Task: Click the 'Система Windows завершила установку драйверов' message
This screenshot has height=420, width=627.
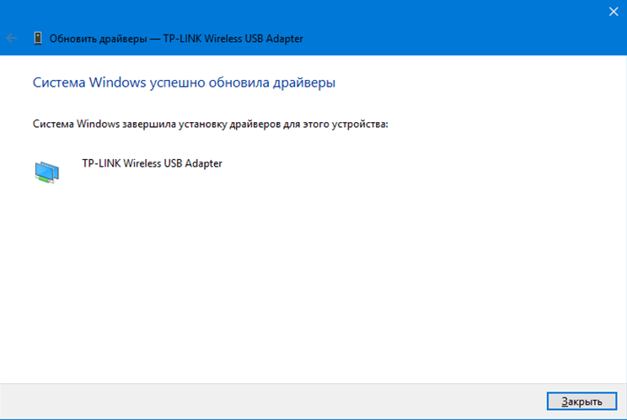Action: pyautogui.click(x=210, y=124)
